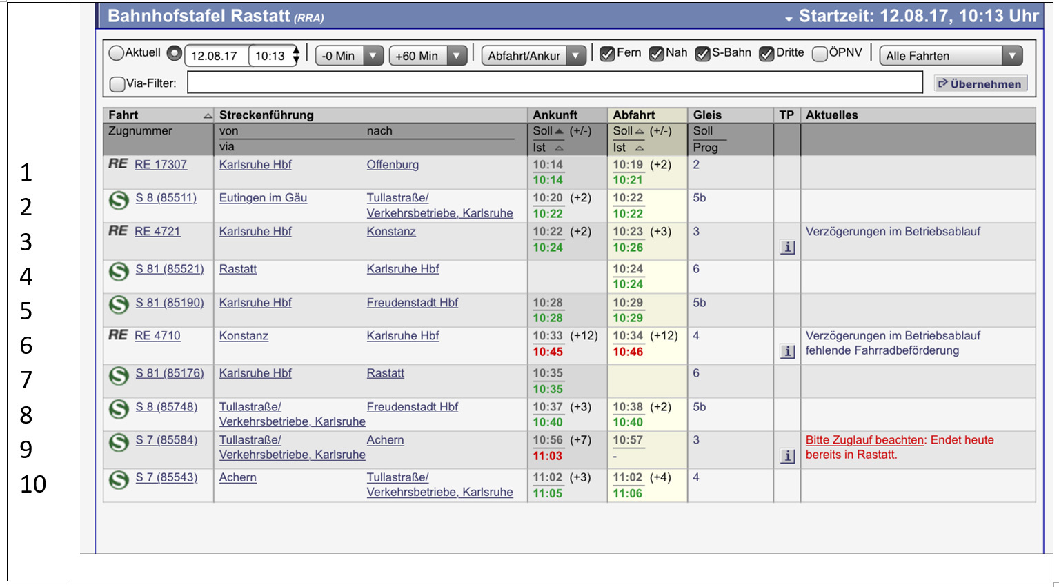Click the time stepper arrows

pos(296,56)
